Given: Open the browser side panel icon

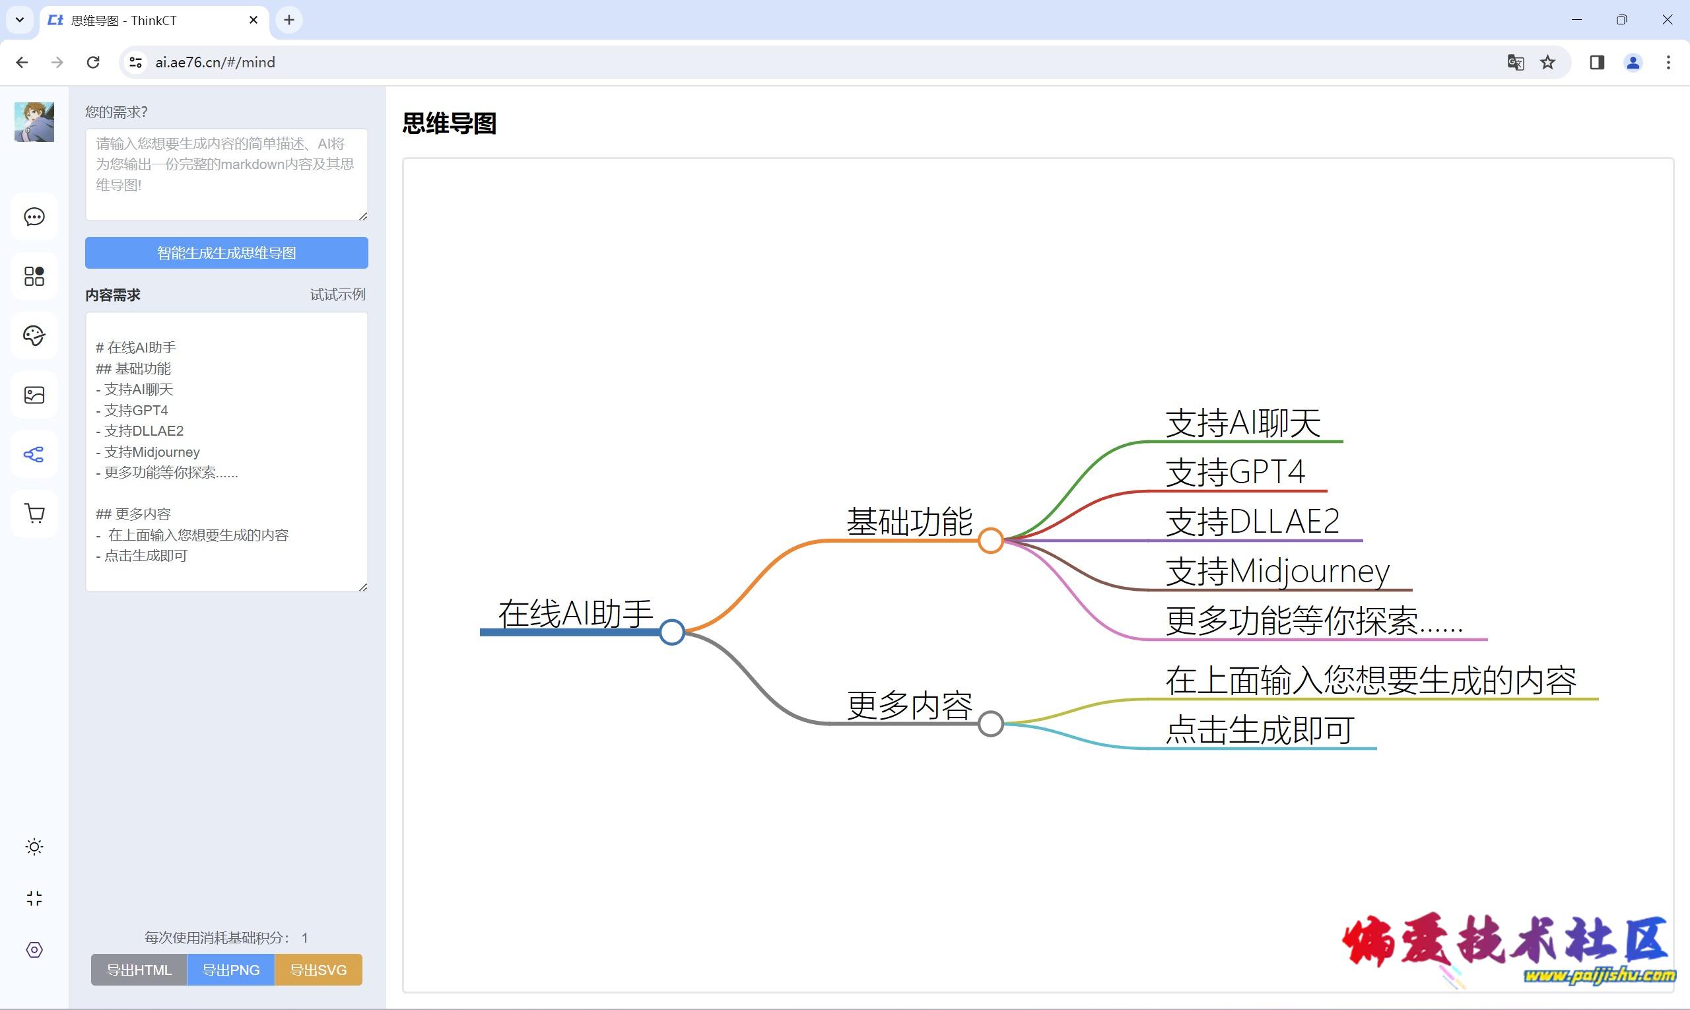Looking at the screenshot, I should pos(1597,62).
